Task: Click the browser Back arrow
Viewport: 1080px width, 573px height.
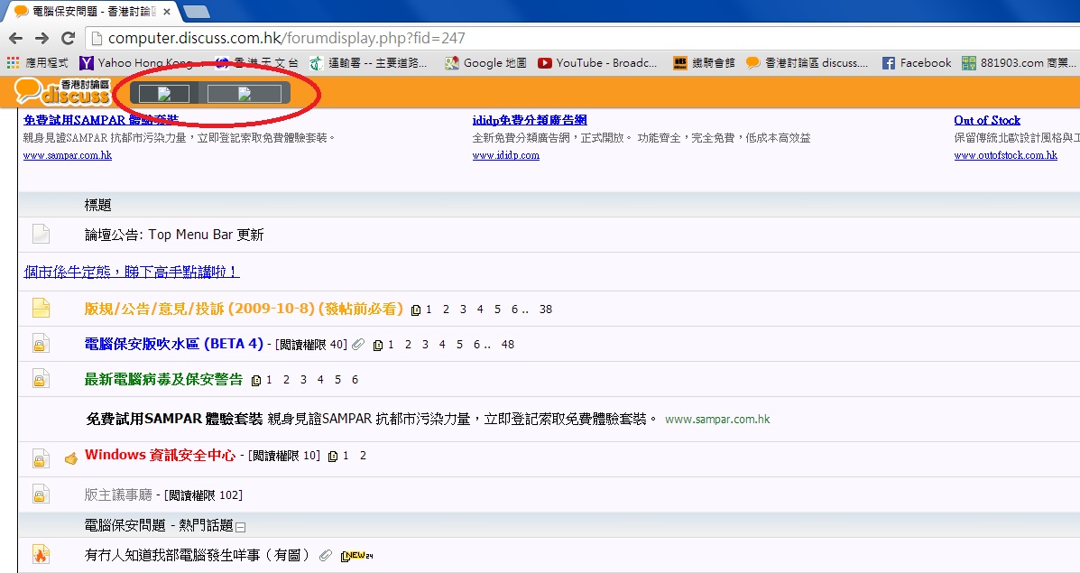Action: pos(16,38)
